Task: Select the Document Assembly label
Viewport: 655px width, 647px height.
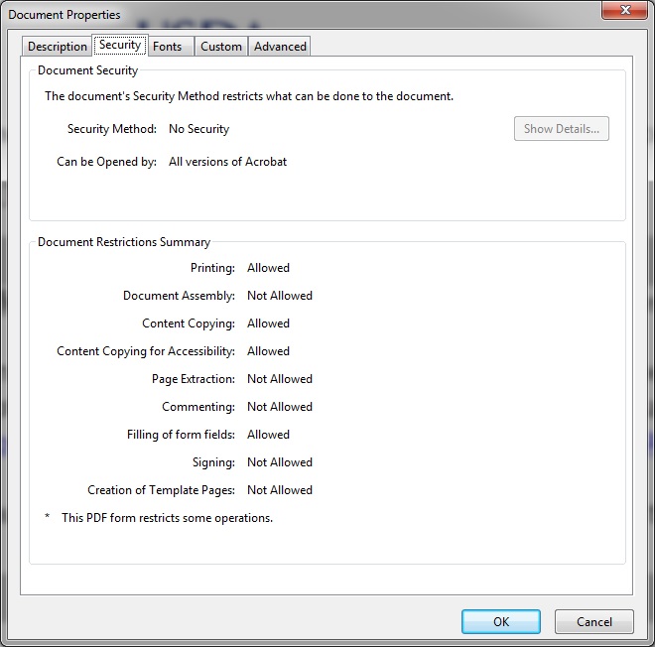Action: click(179, 296)
